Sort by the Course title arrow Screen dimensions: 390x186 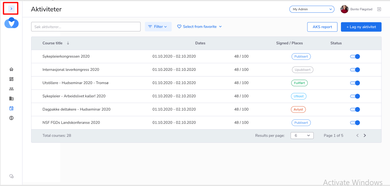point(68,43)
